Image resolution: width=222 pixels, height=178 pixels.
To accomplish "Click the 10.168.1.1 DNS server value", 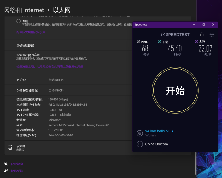I will (59, 115).
